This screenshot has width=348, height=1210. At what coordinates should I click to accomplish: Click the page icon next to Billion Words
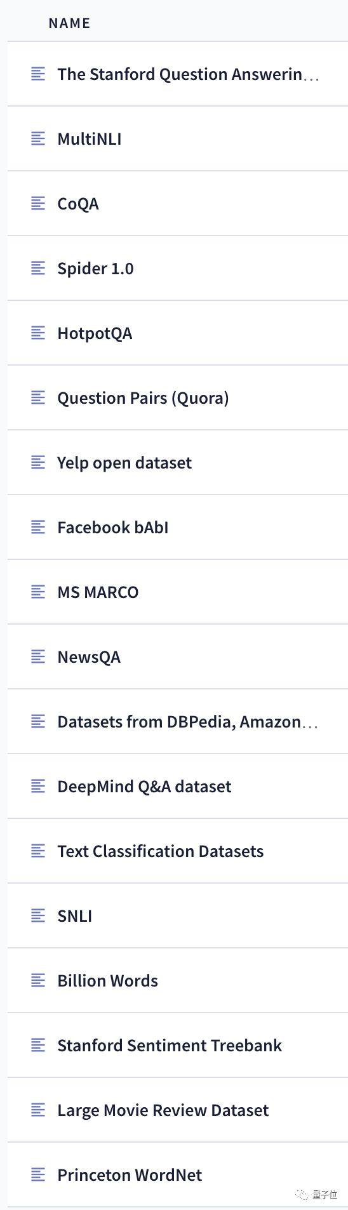tap(38, 980)
